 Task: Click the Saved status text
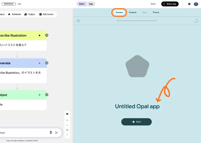153,4
